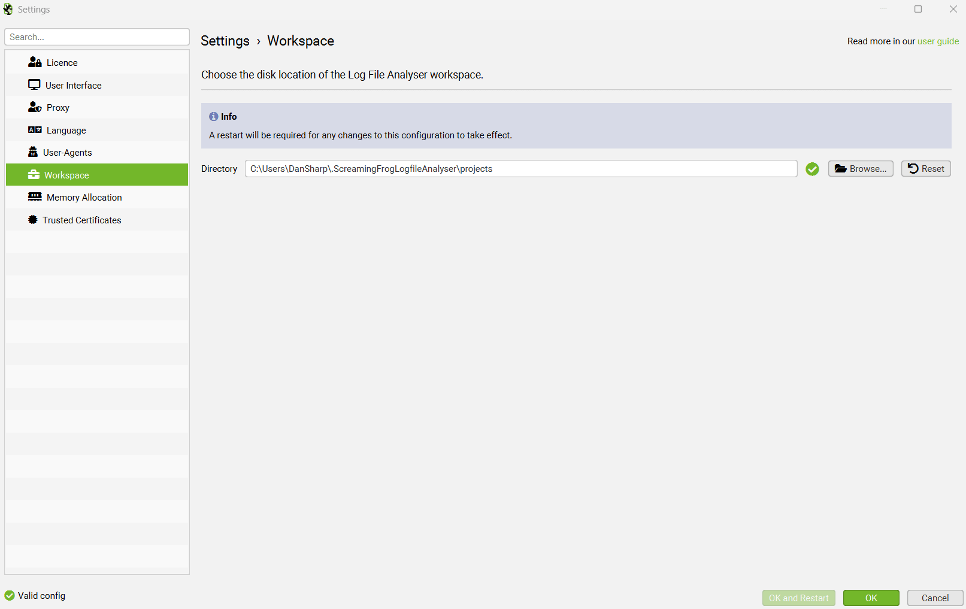Click the 'Valid config' status text
The image size is (966, 609).
pos(42,596)
